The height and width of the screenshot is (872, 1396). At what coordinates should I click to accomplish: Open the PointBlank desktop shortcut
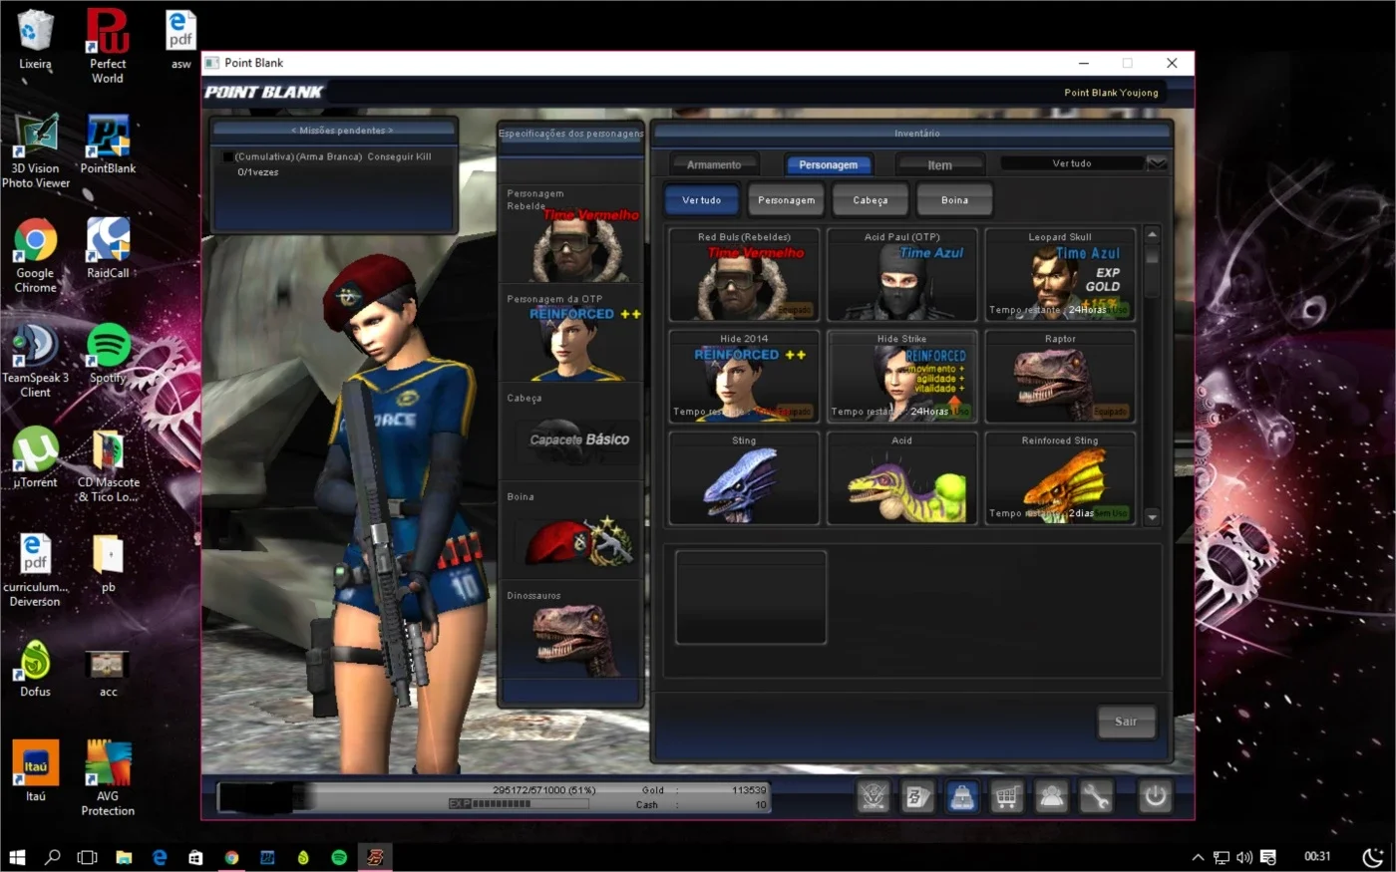[x=108, y=145]
